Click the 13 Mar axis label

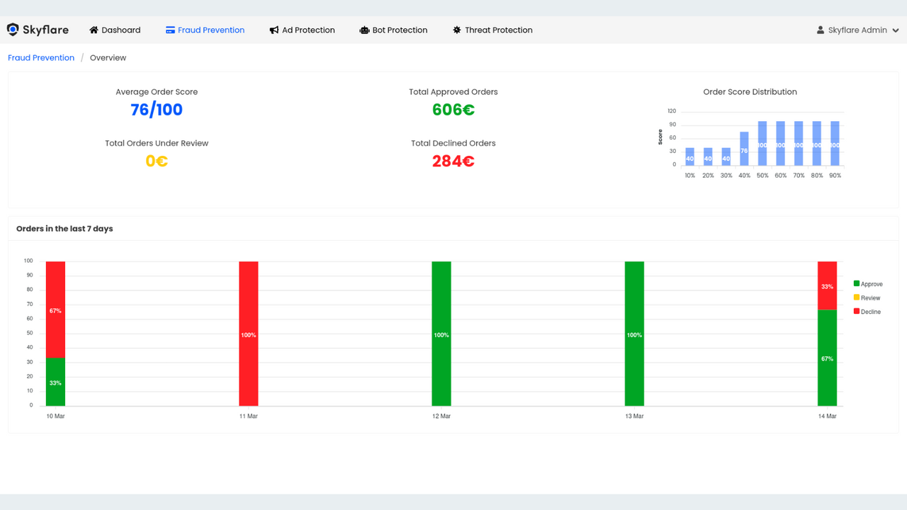pos(634,416)
